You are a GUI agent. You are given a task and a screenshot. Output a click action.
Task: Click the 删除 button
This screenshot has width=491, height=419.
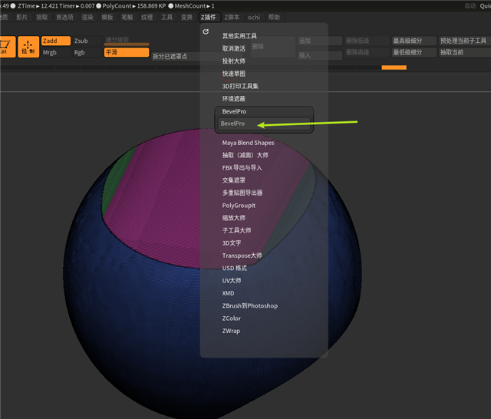tap(272, 46)
